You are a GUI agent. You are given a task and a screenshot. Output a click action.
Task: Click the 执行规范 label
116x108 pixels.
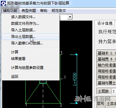[107, 32]
